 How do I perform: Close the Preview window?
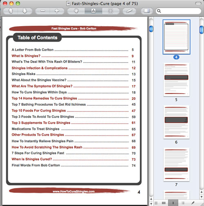click(x=5, y=3)
